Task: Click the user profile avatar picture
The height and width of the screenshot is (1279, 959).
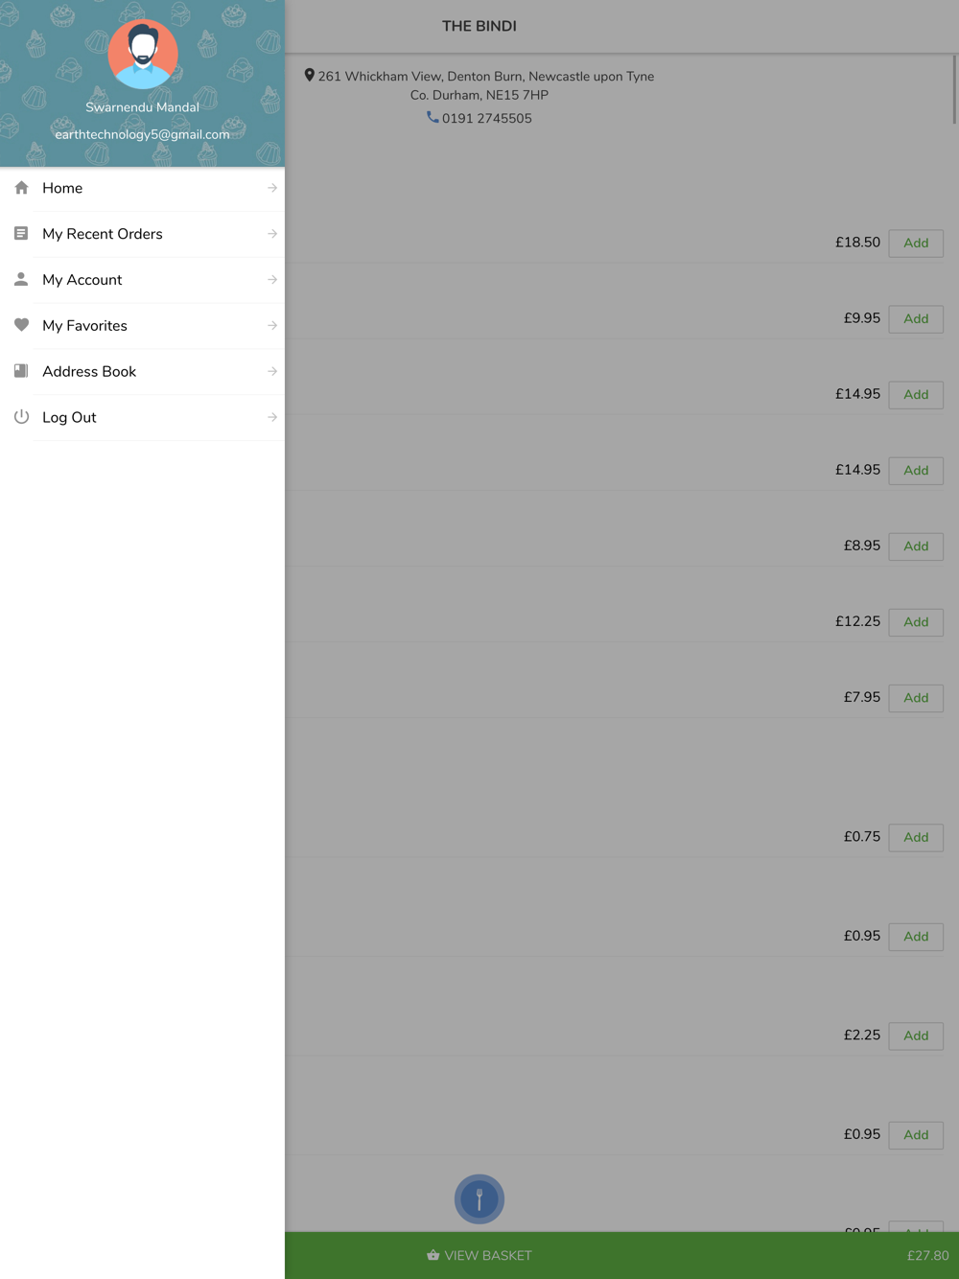Action: pos(143,54)
